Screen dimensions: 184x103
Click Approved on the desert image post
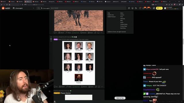76,33
